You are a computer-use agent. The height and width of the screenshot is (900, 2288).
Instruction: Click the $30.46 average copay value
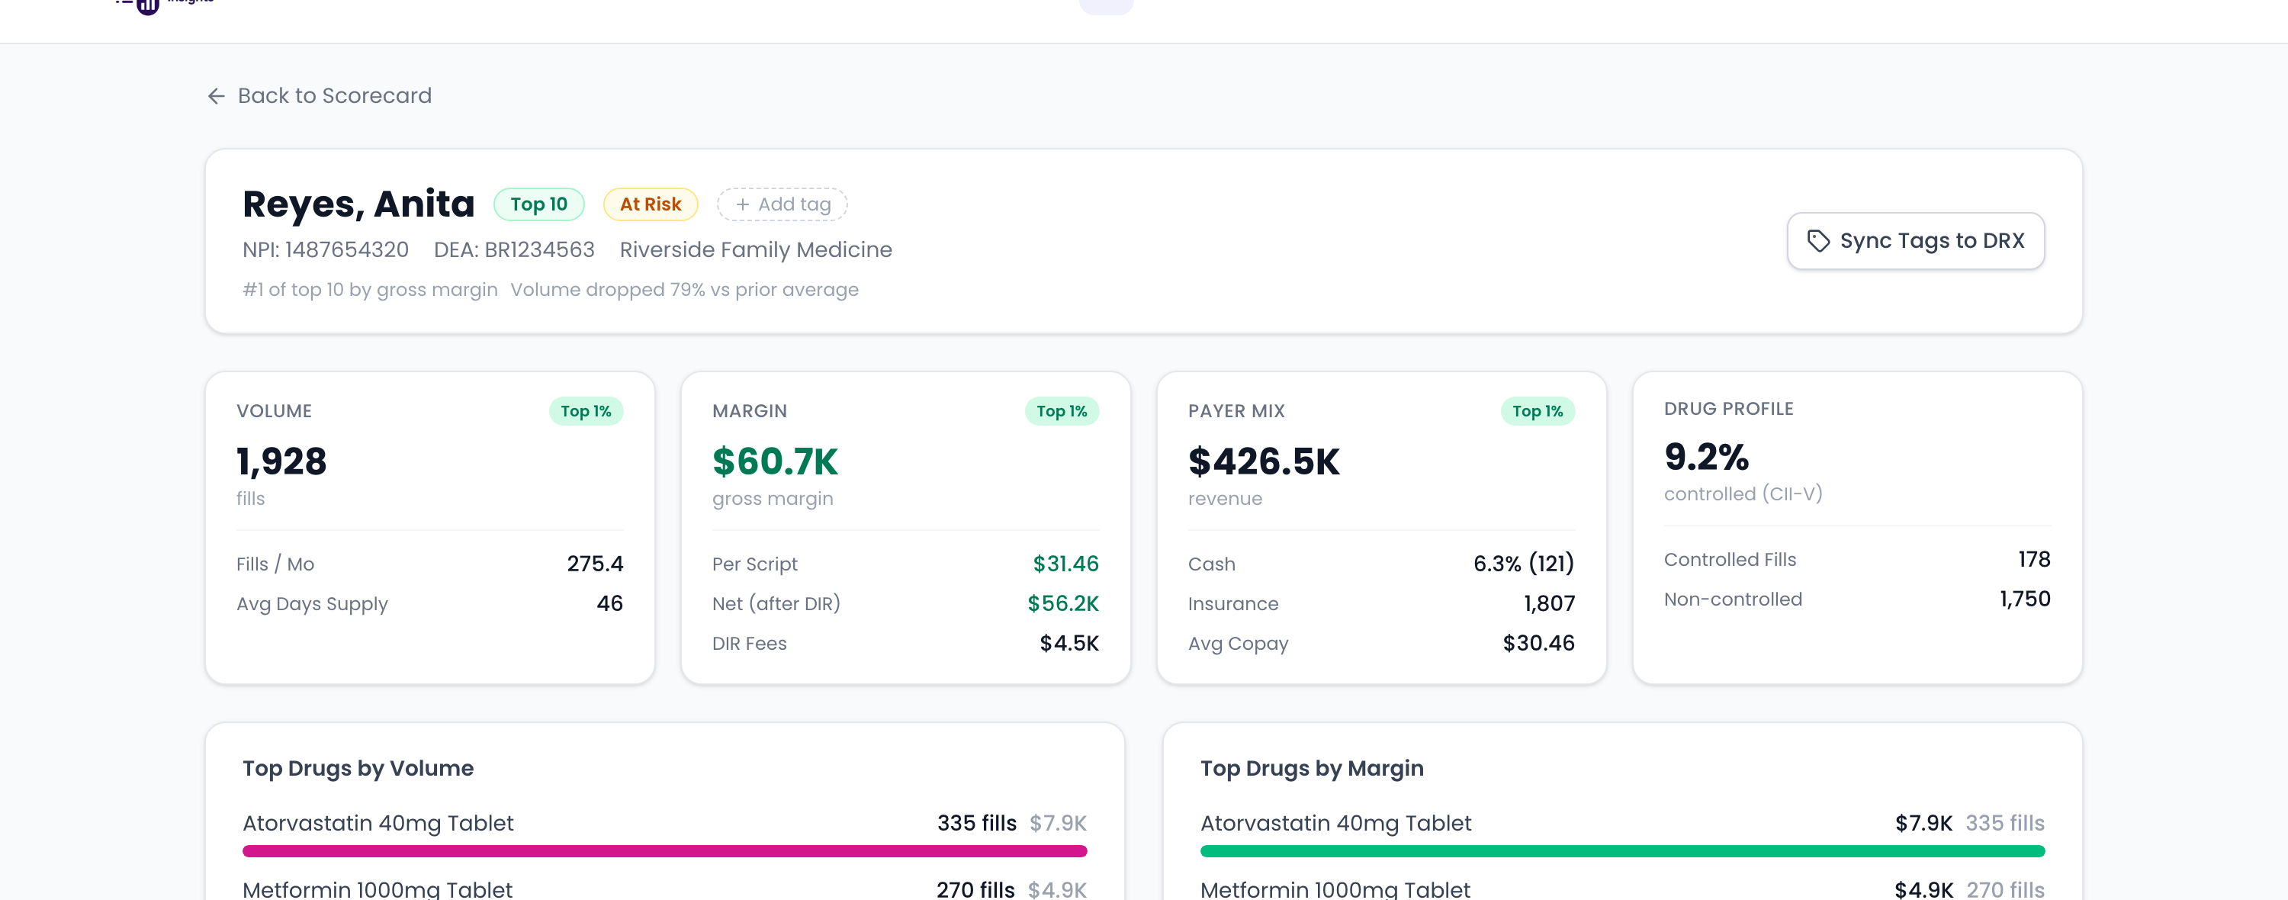click(1538, 643)
